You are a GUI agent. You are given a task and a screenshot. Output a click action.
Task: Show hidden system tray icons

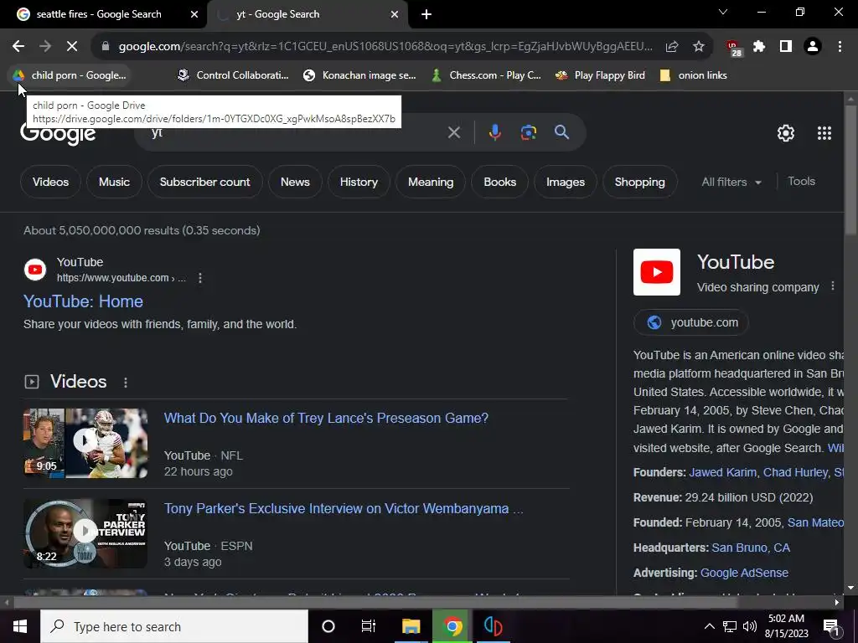point(709,626)
